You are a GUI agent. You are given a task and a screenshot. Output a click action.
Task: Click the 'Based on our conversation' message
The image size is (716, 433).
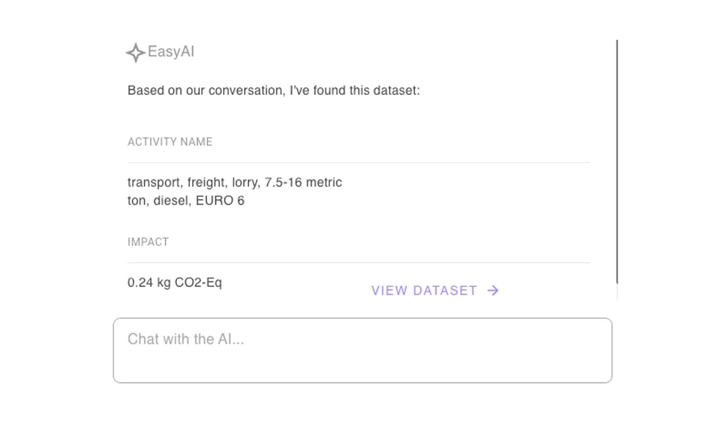tap(273, 91)
